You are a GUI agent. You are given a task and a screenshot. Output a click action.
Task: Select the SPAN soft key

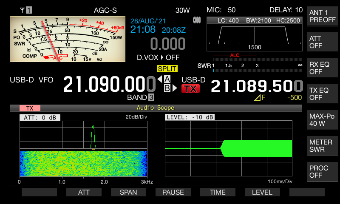(128, 192)
